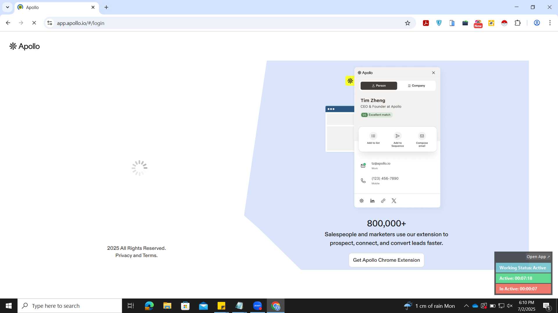Click the Active timer 00:07:18 bar
The height and width of the screenshot is (313, 558).
[x=523, y=278]
